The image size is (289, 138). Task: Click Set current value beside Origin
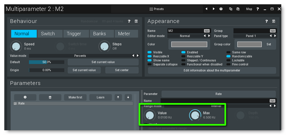pyautogui.click(x=84, y=70)
